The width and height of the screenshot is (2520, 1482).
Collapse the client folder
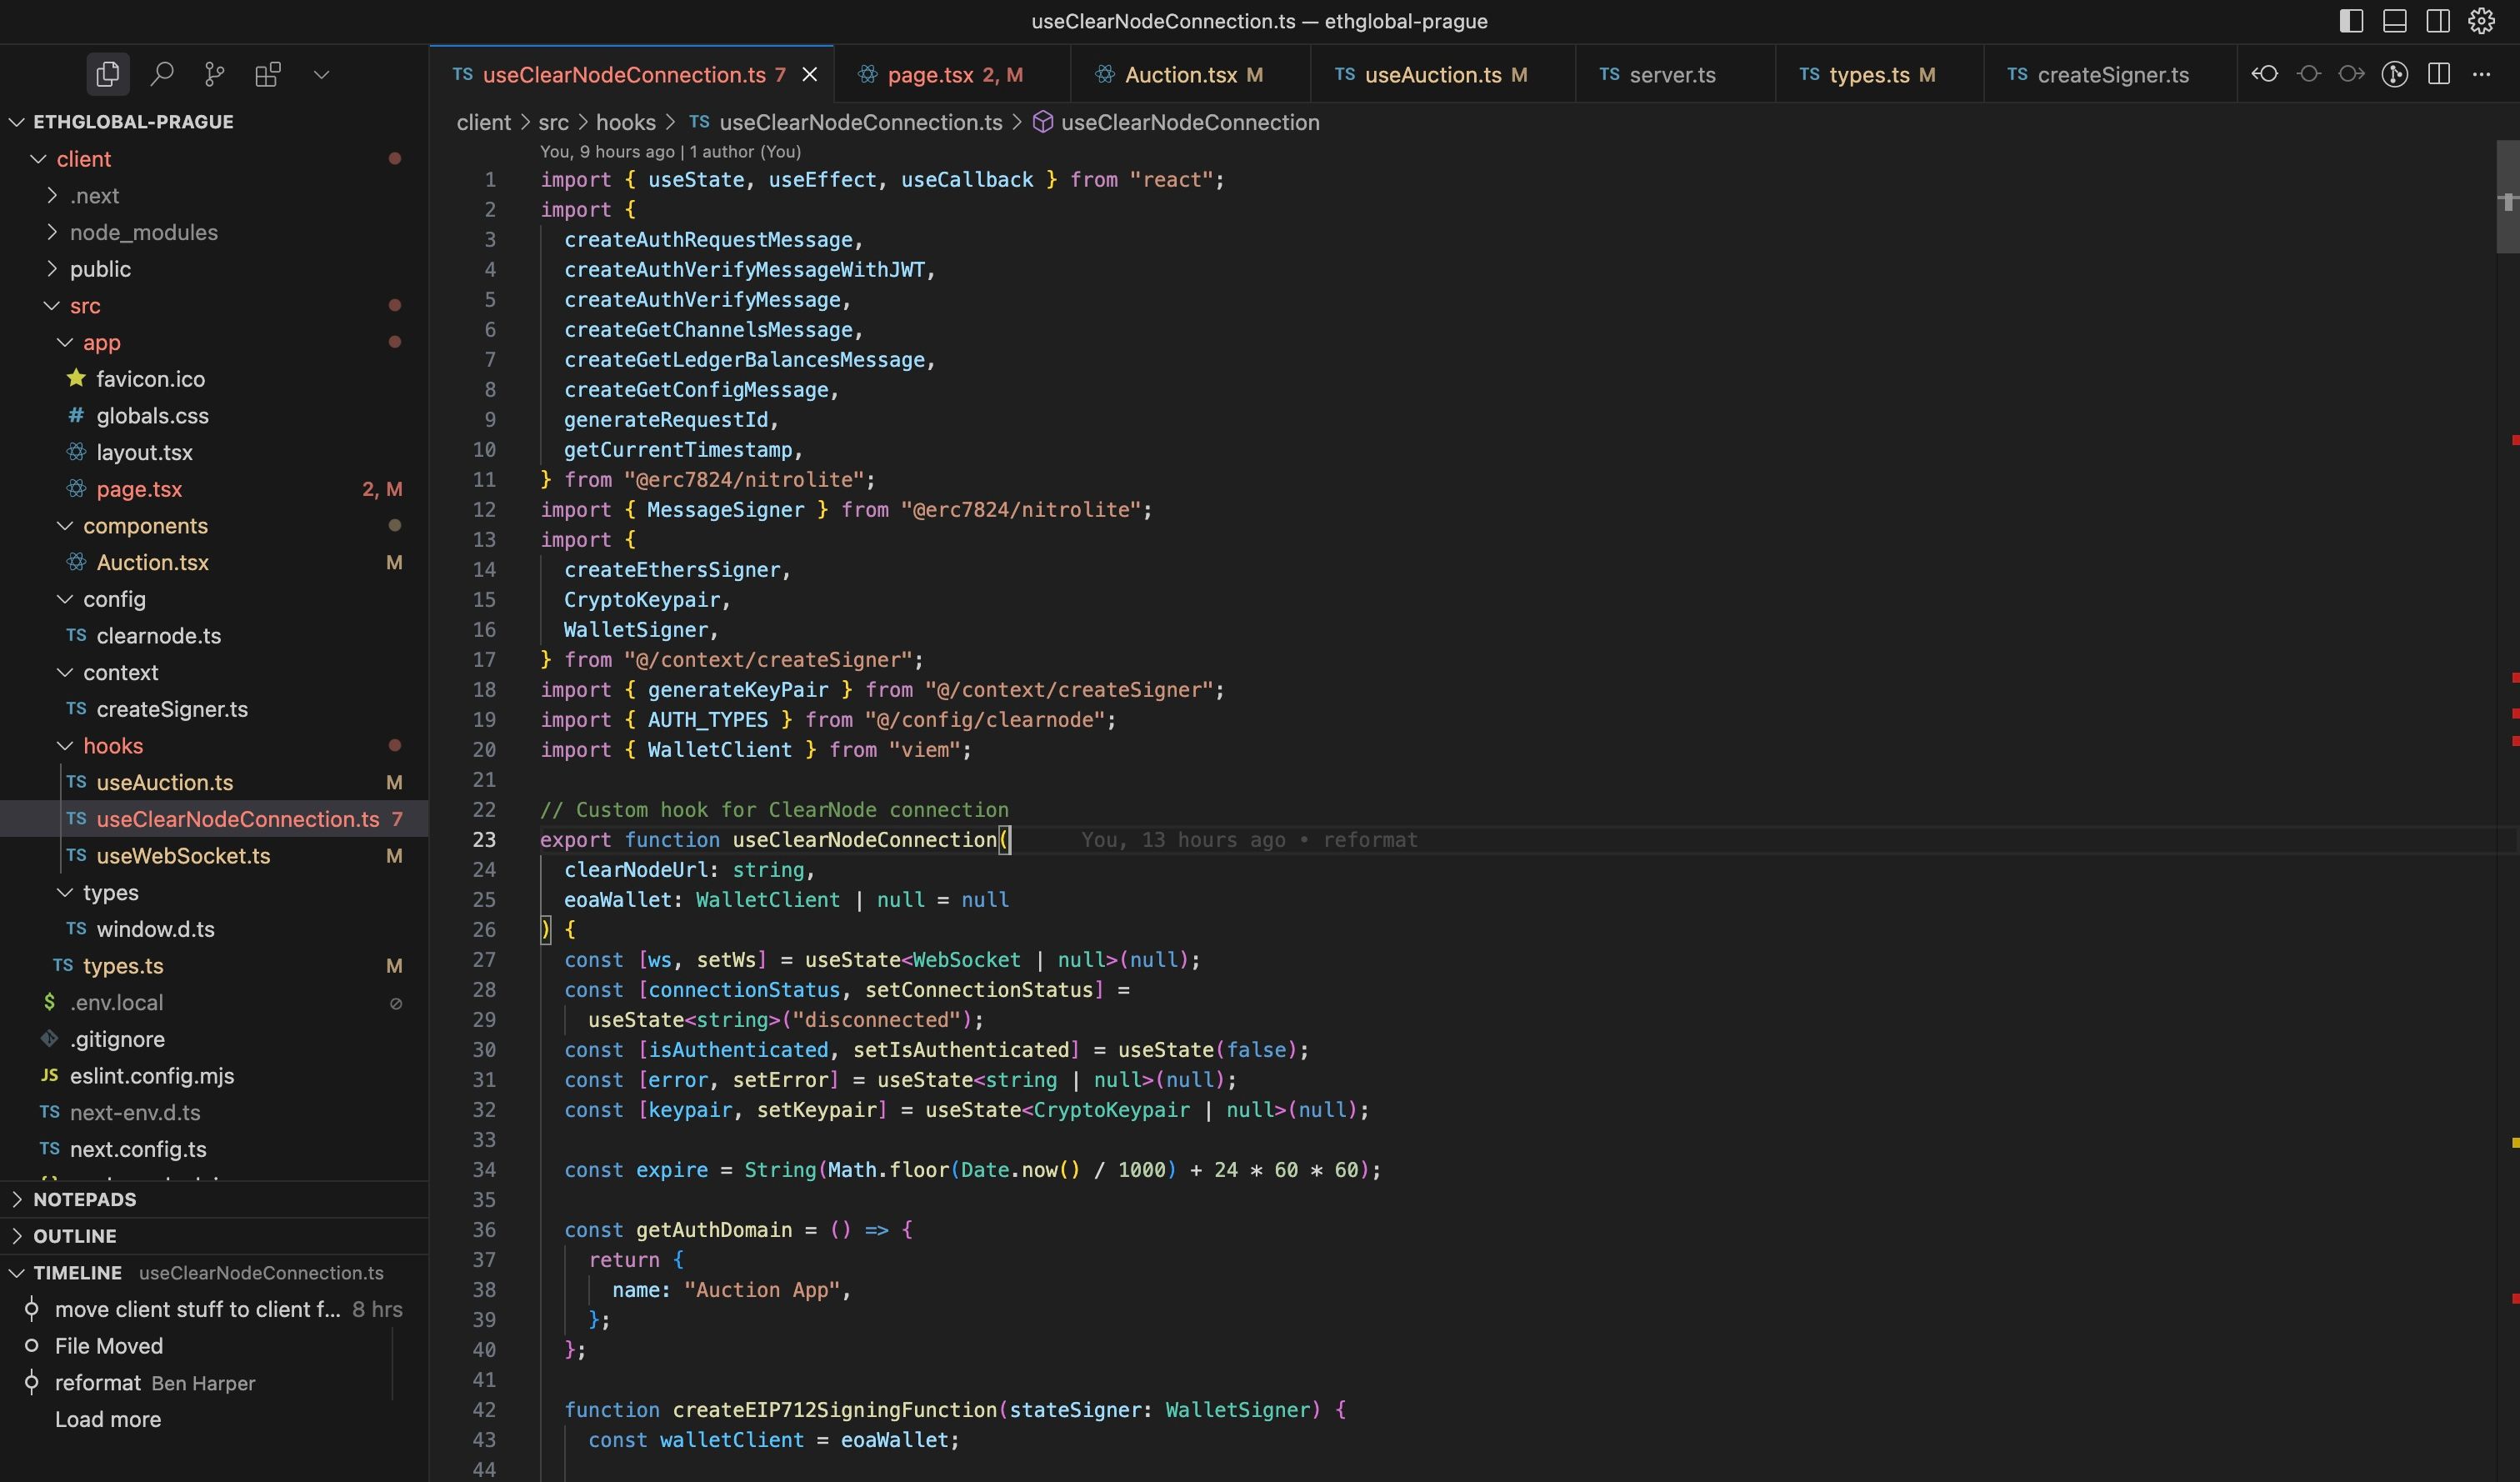coord(214,159)
